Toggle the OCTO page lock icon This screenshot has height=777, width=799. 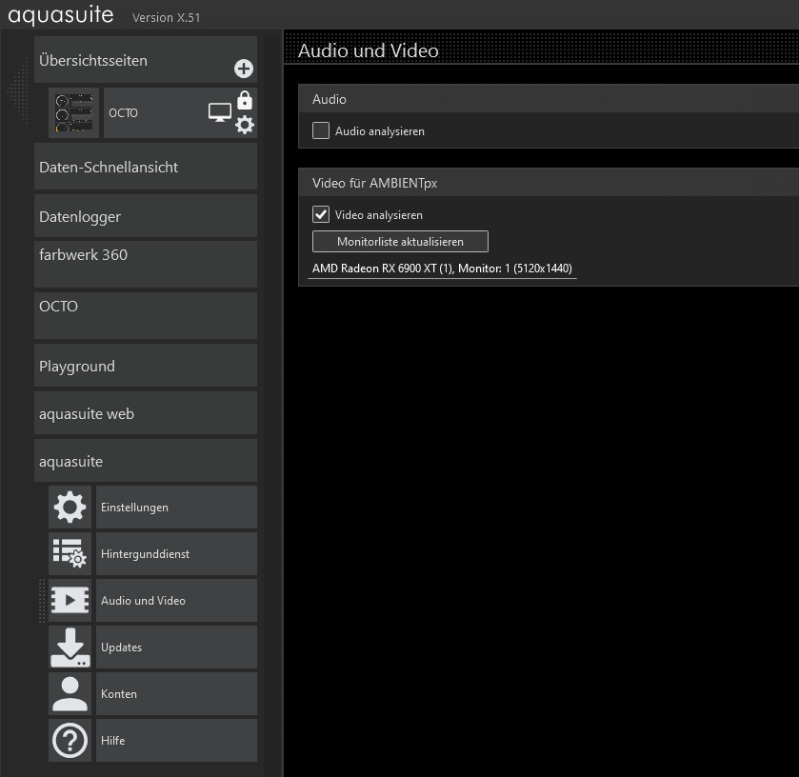coord(245,100)
